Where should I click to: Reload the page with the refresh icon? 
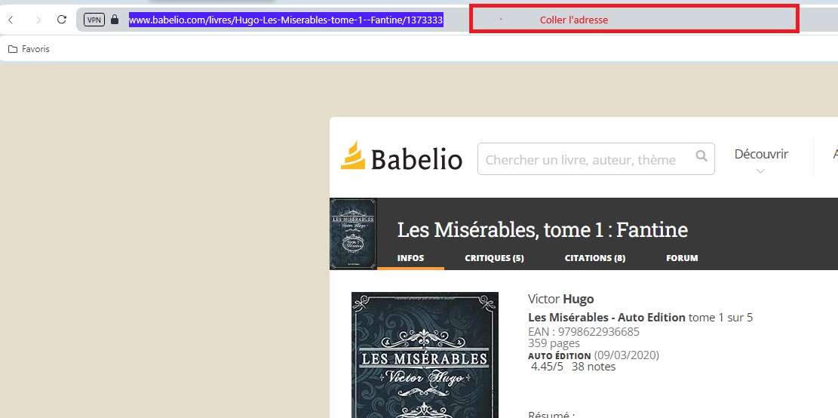tap(62, 20)
